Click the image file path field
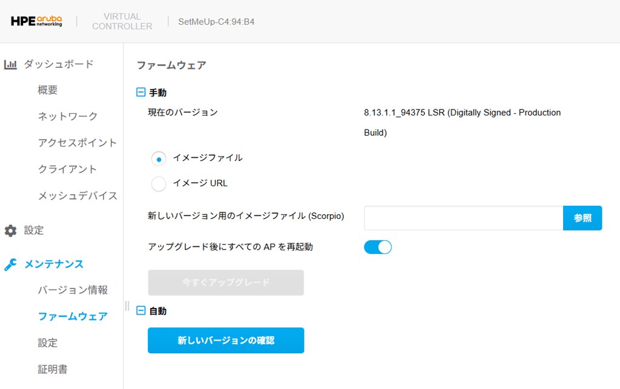This screenshot has width=620, height=389. coord(463,218)
